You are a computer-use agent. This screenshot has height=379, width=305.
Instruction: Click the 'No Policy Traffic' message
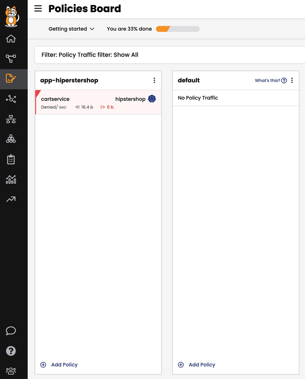198,98
